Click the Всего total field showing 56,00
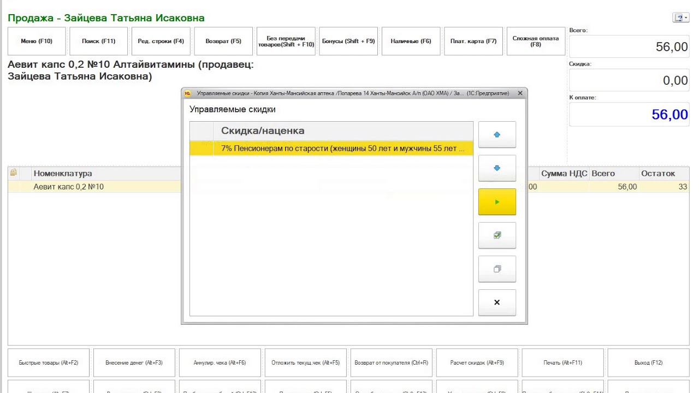The height and width of the screenshot is (393, 699). 629,47
